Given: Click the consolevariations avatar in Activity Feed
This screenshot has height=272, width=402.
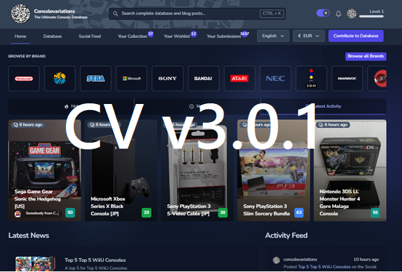Looking at the screenshot, I should coord(276,260).
